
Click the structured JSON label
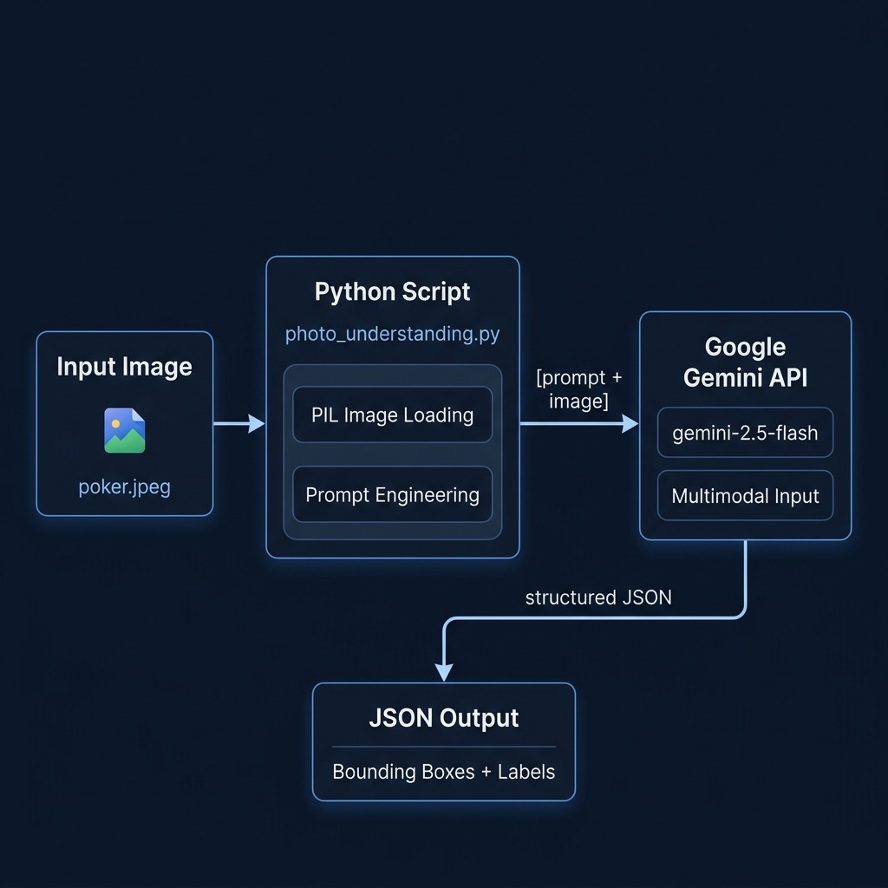pos(598,597)
